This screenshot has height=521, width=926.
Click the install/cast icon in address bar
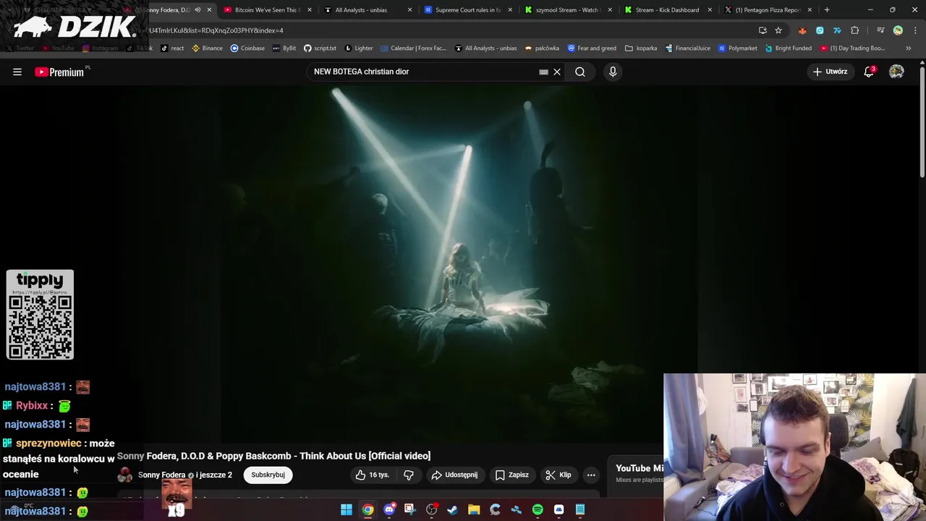coord(763,30)
